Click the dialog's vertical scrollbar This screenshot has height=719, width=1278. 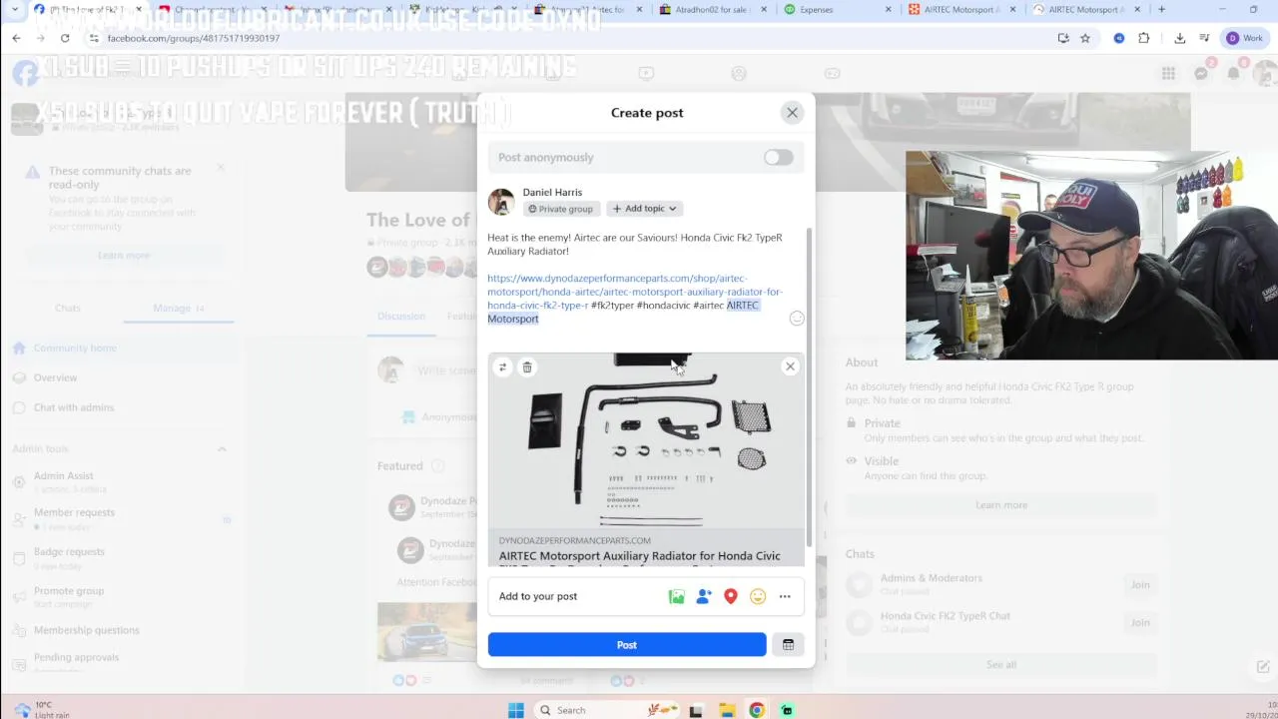[809, 389]
